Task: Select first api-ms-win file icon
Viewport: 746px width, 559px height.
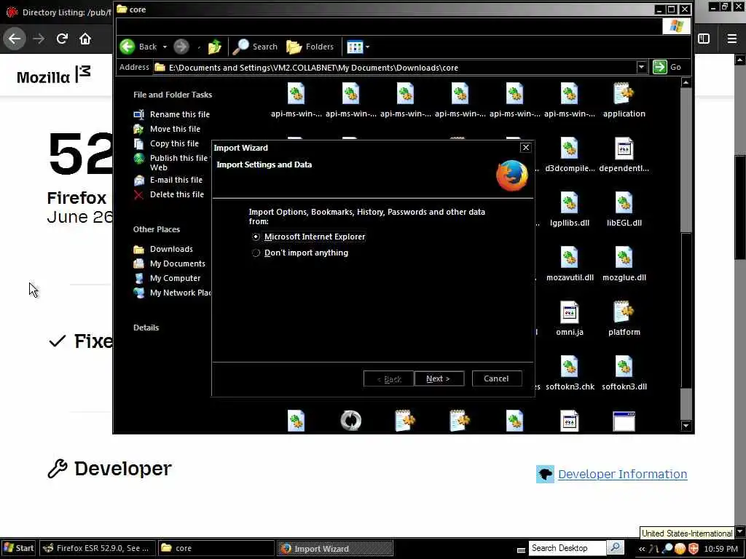Action: (296, 94)
